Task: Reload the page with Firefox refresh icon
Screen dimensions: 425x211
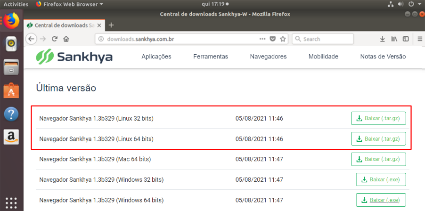Action: point(55,39)
